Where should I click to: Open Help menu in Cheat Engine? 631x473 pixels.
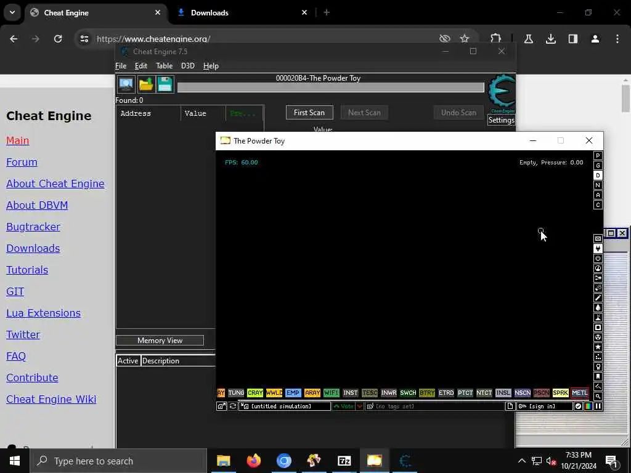coord(211,66)
